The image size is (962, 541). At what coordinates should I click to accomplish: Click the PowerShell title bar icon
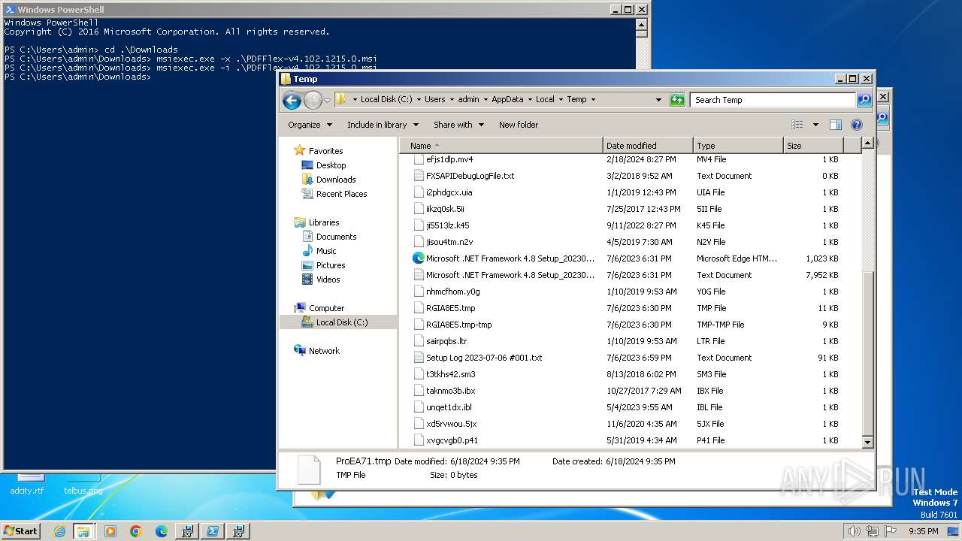(10, 10)
